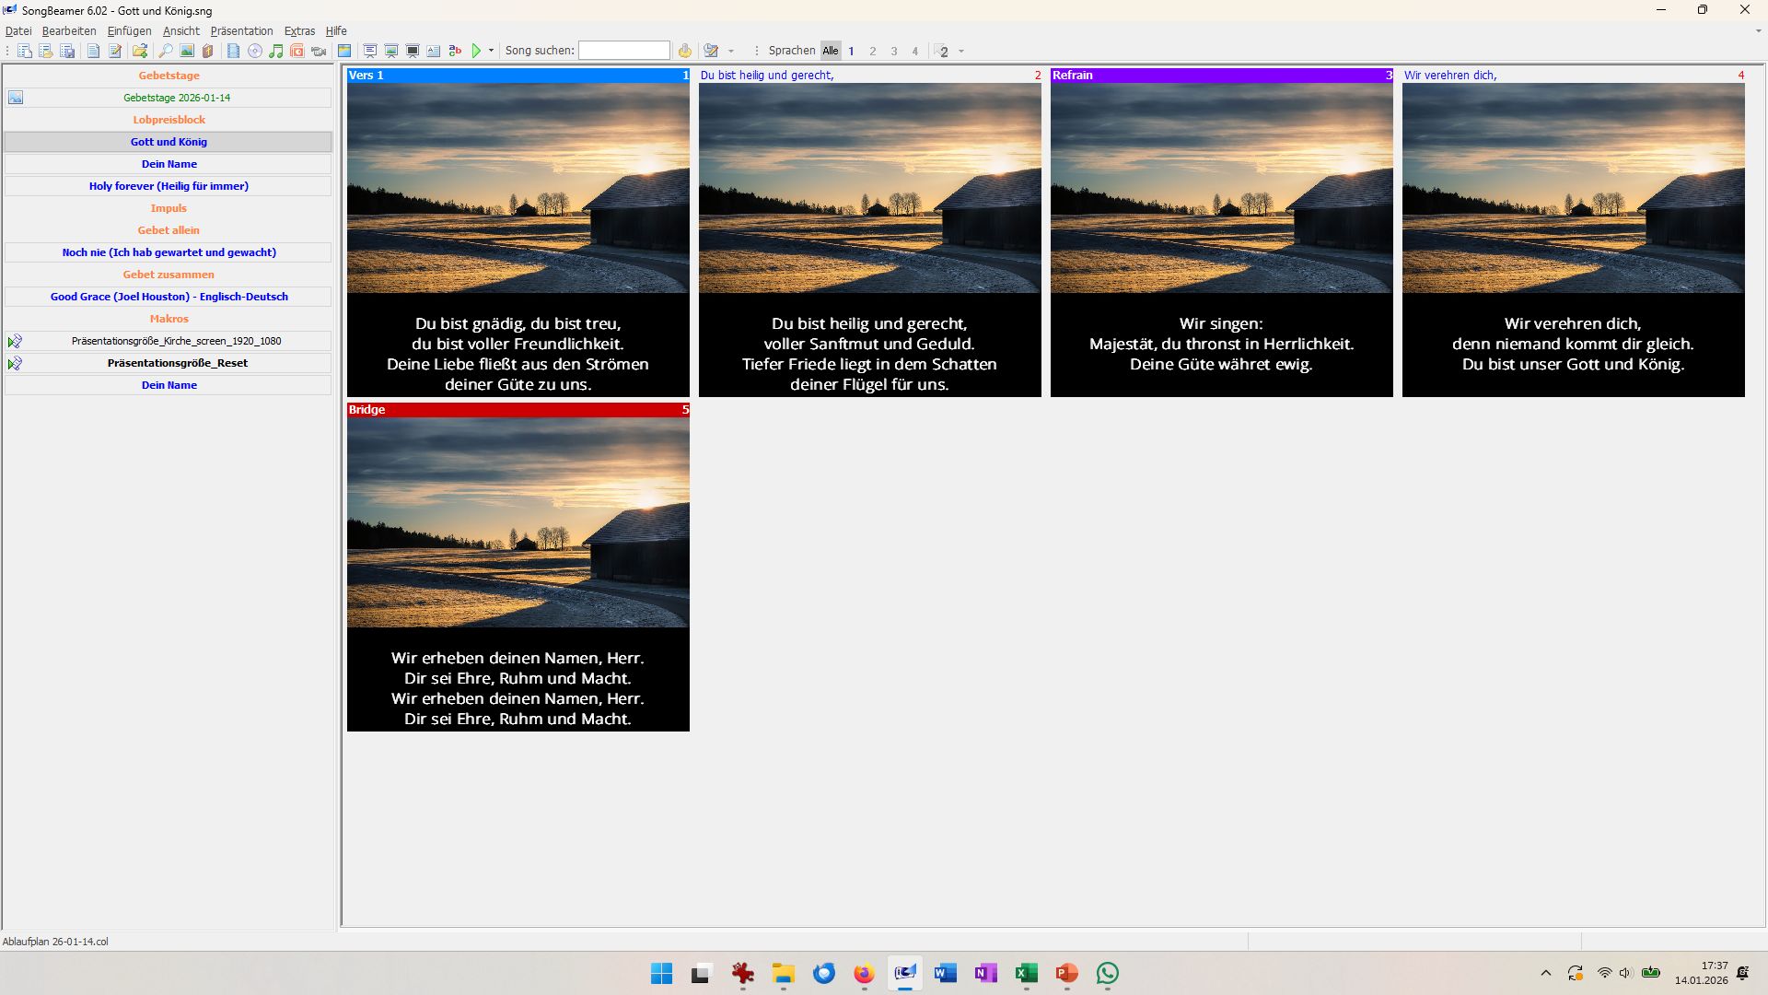Select Präsentationsgröße_Reset macro entry

tap(169, 363)
